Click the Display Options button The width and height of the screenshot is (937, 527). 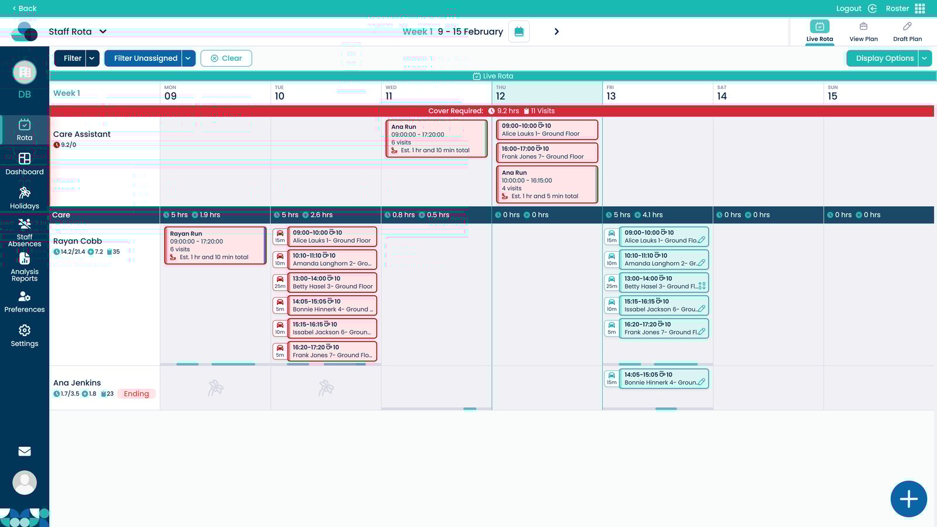(x=883, y=58)
